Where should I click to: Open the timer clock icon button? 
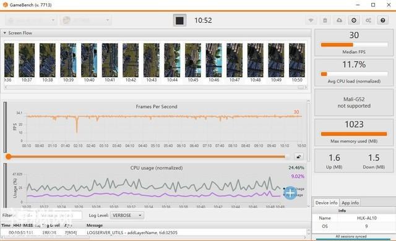pos(354,20)
